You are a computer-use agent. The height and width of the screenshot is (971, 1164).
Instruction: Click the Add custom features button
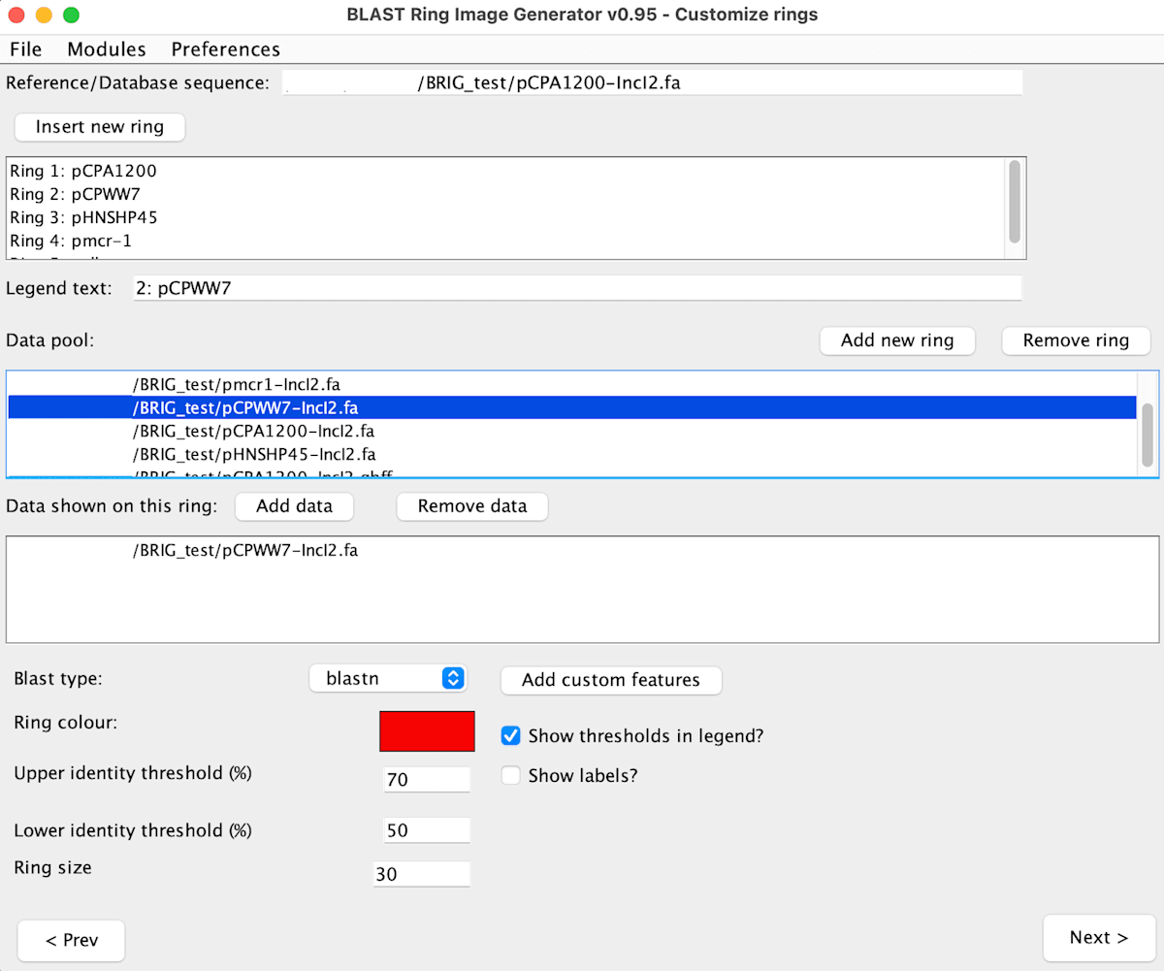click(x=611, y=680)
